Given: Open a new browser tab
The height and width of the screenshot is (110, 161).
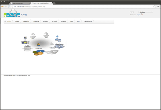Looking at the screenshot, I should pyautogui.click(x=54, y=3).
